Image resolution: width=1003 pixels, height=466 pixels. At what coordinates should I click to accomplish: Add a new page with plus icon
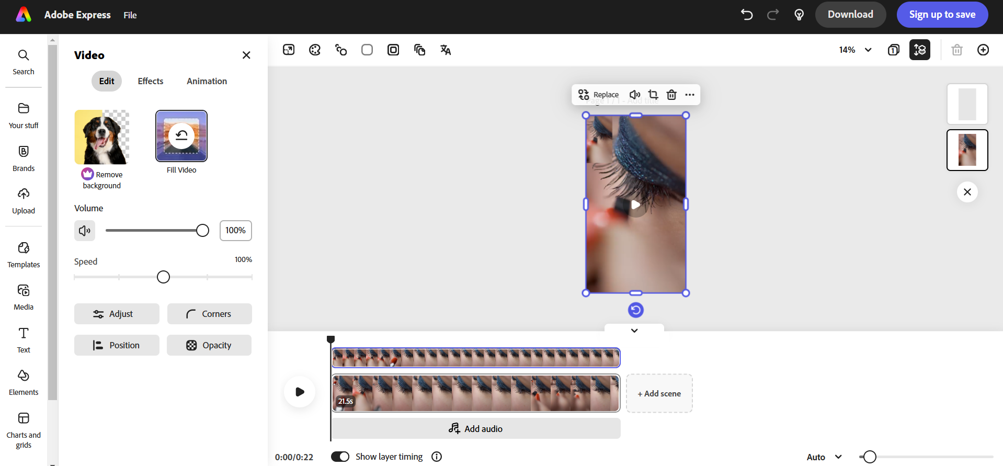coord(983,50)
